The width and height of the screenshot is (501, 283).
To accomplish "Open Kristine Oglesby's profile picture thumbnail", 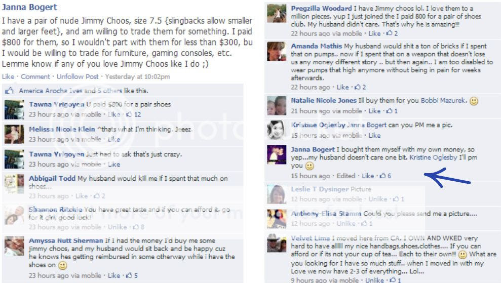I will (x=277, y=130).
